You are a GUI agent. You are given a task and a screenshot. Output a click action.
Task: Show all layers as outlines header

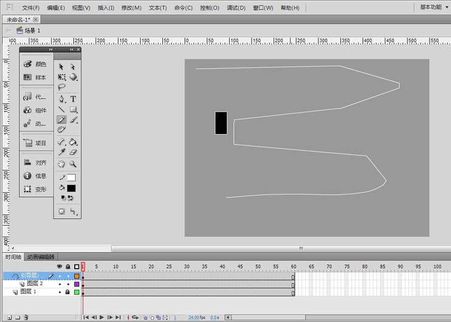[x=77, y=267]
